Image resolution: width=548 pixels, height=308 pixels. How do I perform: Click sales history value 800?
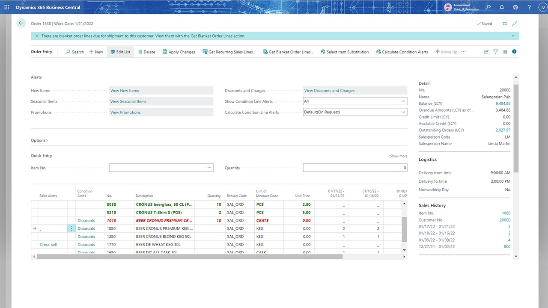507,247
